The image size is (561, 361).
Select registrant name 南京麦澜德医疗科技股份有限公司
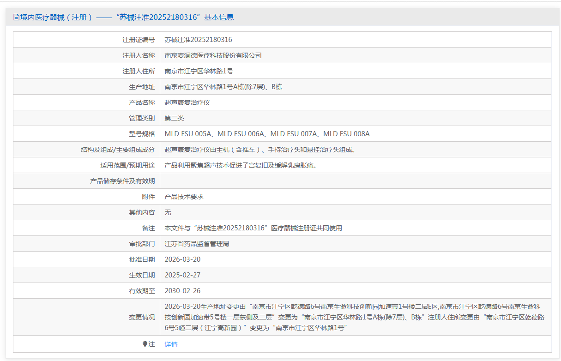(213, 55)
